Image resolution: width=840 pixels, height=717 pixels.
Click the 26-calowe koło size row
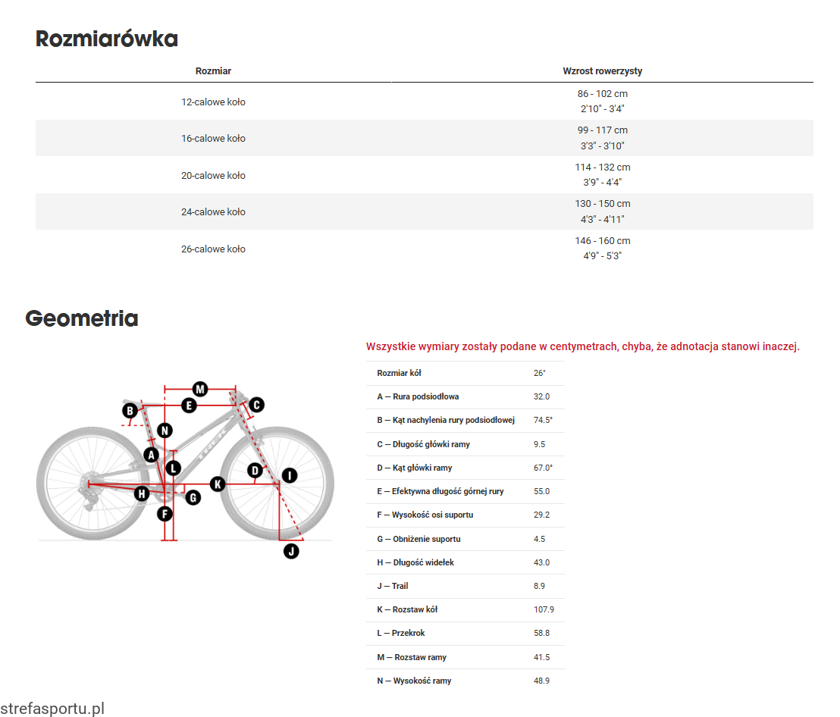coord(213,249)
